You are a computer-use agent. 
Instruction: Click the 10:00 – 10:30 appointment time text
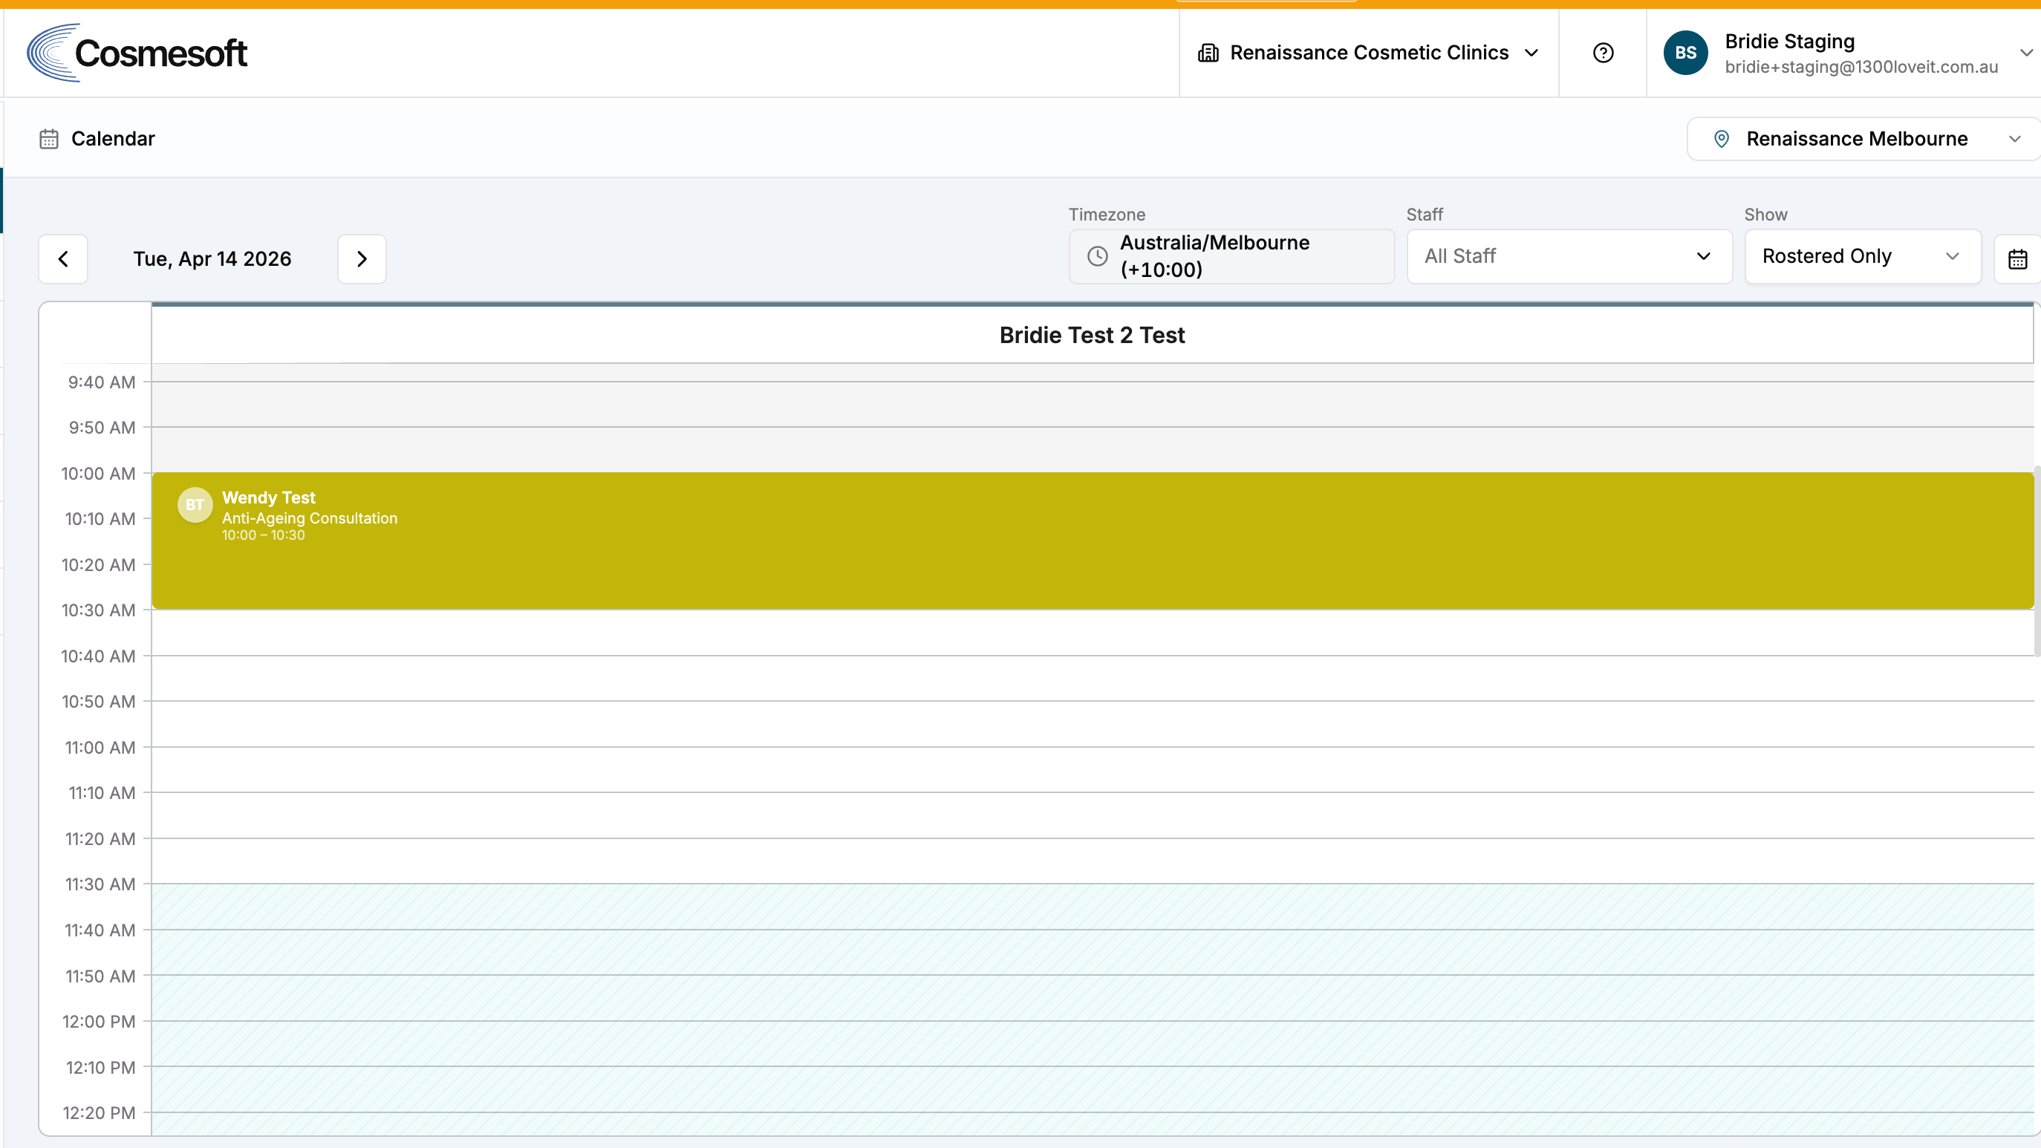click(x=263, y=535)
